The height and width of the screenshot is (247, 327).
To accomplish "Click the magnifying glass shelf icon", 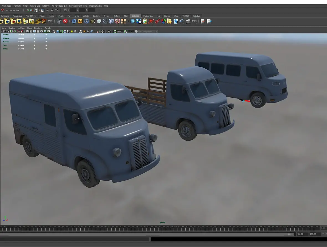I will 99,21.
